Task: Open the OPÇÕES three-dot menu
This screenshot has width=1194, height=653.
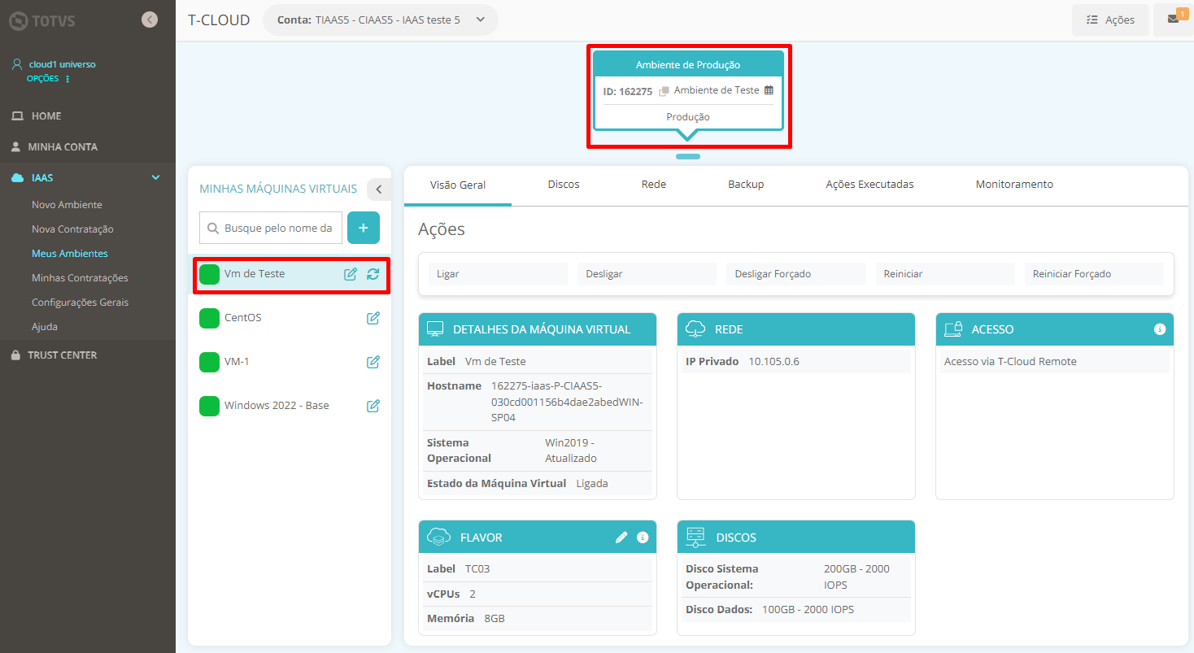Action: click(68, 79)
